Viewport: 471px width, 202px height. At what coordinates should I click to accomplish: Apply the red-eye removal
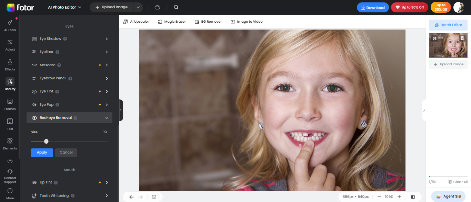(x=42, y=153)
